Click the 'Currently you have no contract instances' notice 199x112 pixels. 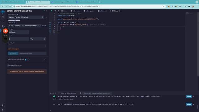tap(27, 72)
